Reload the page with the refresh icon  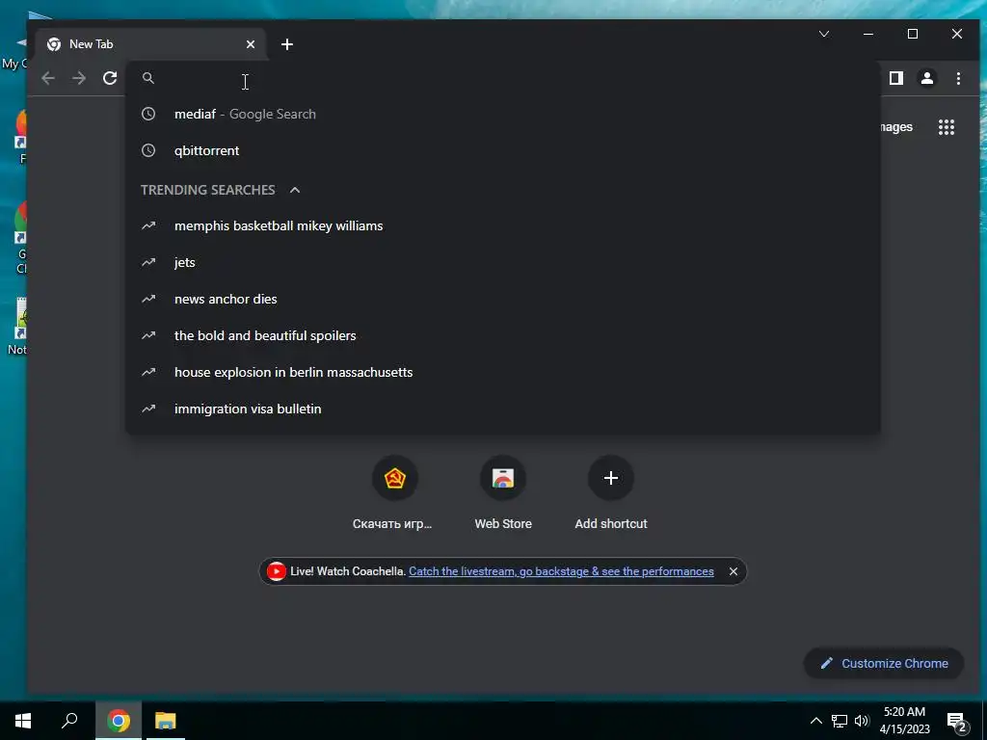(110, 78)
